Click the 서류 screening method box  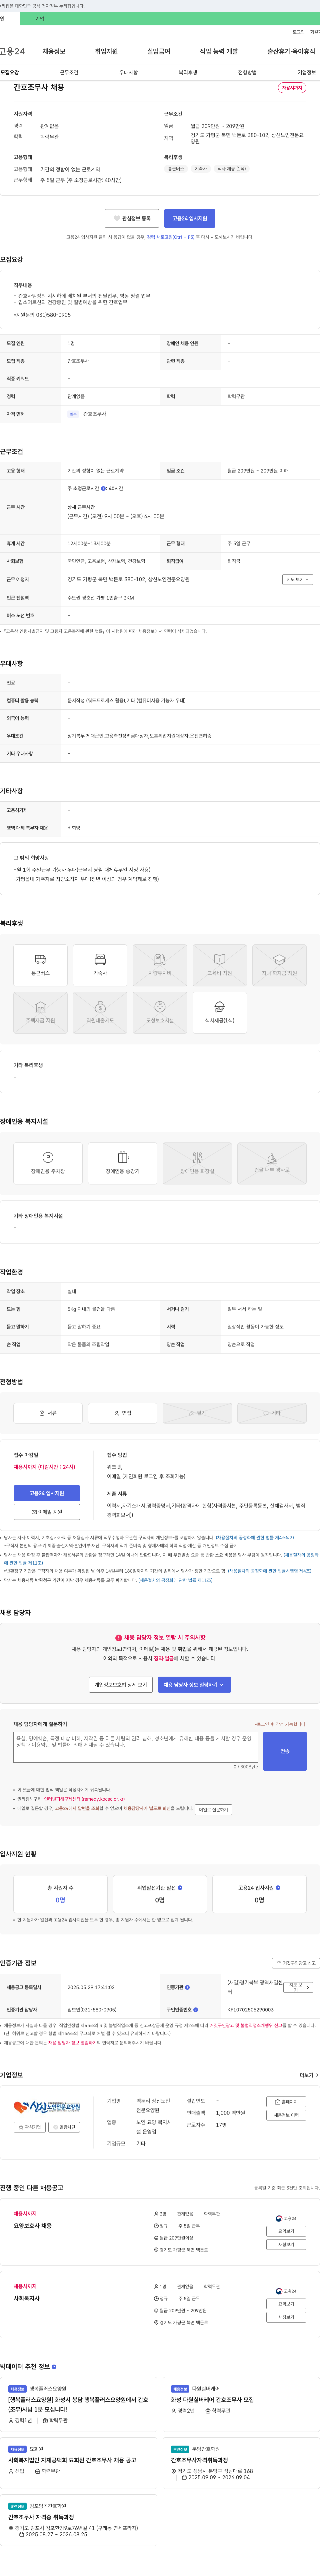(x=48, y=1413)
